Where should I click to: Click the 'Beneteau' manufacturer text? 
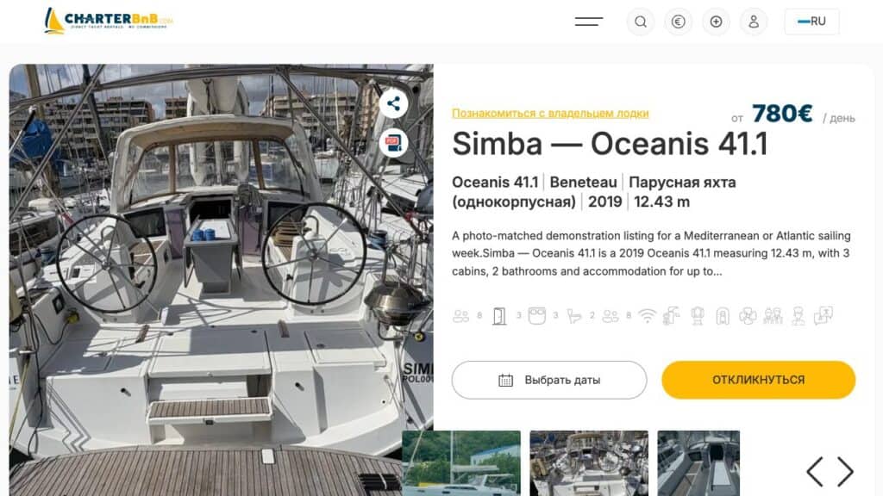click(x=583, y=183)
